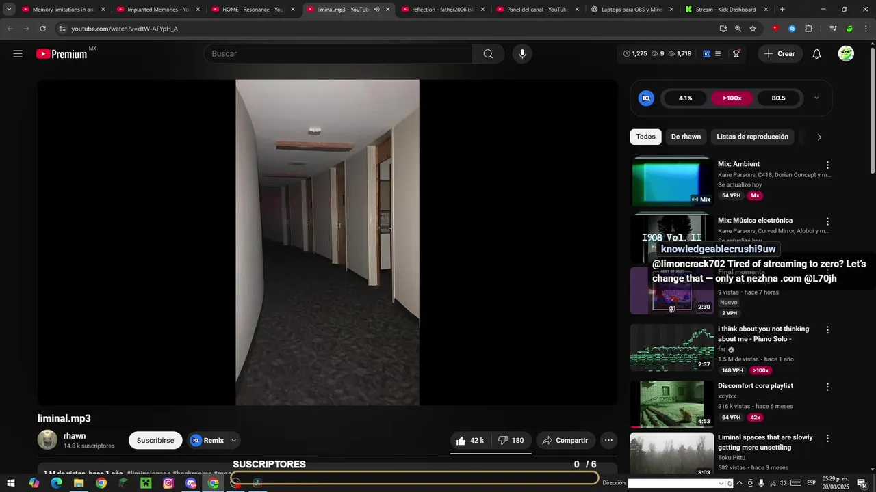876x492 pixels.
Task: Switch to HOME - Resonance browser tab
Action: tap(253, 10)
